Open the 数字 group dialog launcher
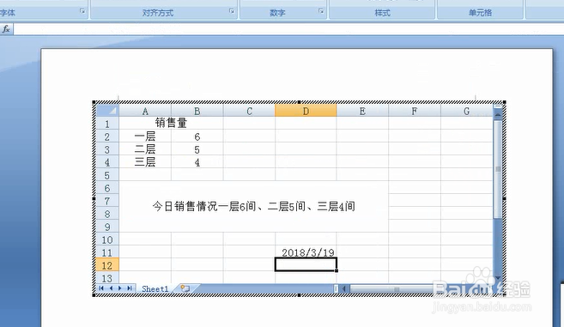This screenshot has width=564, height=327. 321,11
